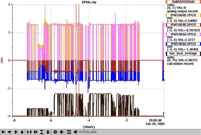Viewport: 201px width, 135px height.
Task: Click the (Hours) x-axis label
Action: [89, 127]
